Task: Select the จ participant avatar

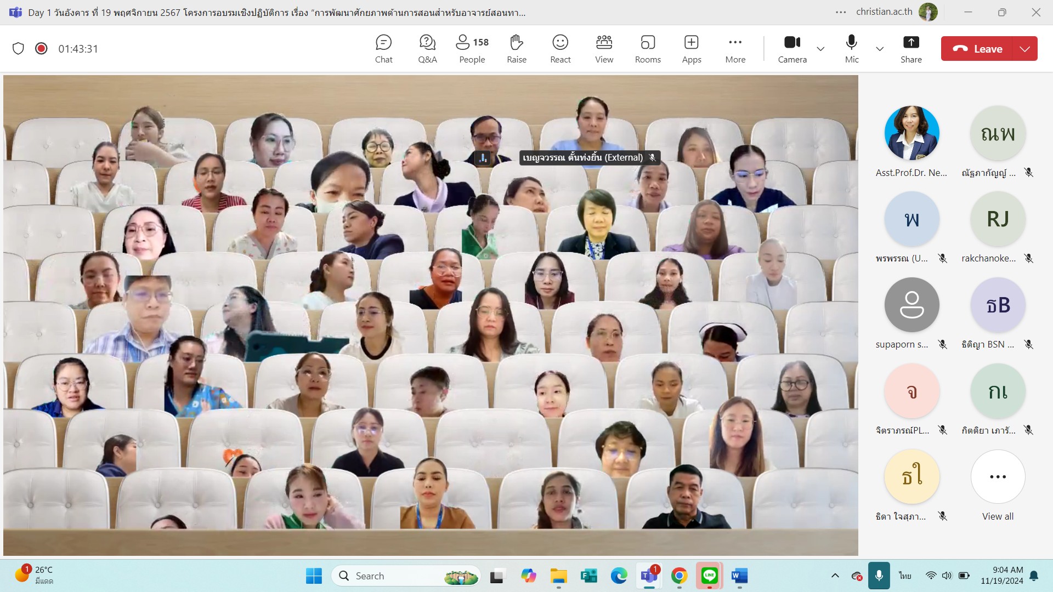Action: point(912,391)
